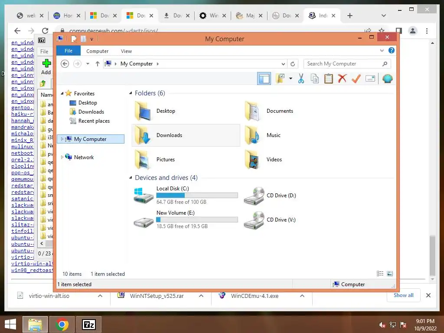
Task: Select Local Disk (C:) drive
Action: coord(186,195)
